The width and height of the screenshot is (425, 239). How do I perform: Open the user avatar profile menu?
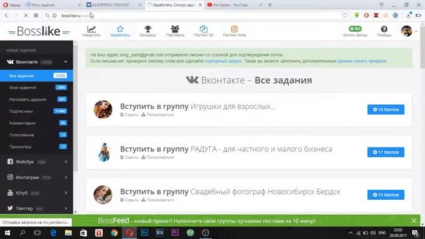[x=406, y=31]
